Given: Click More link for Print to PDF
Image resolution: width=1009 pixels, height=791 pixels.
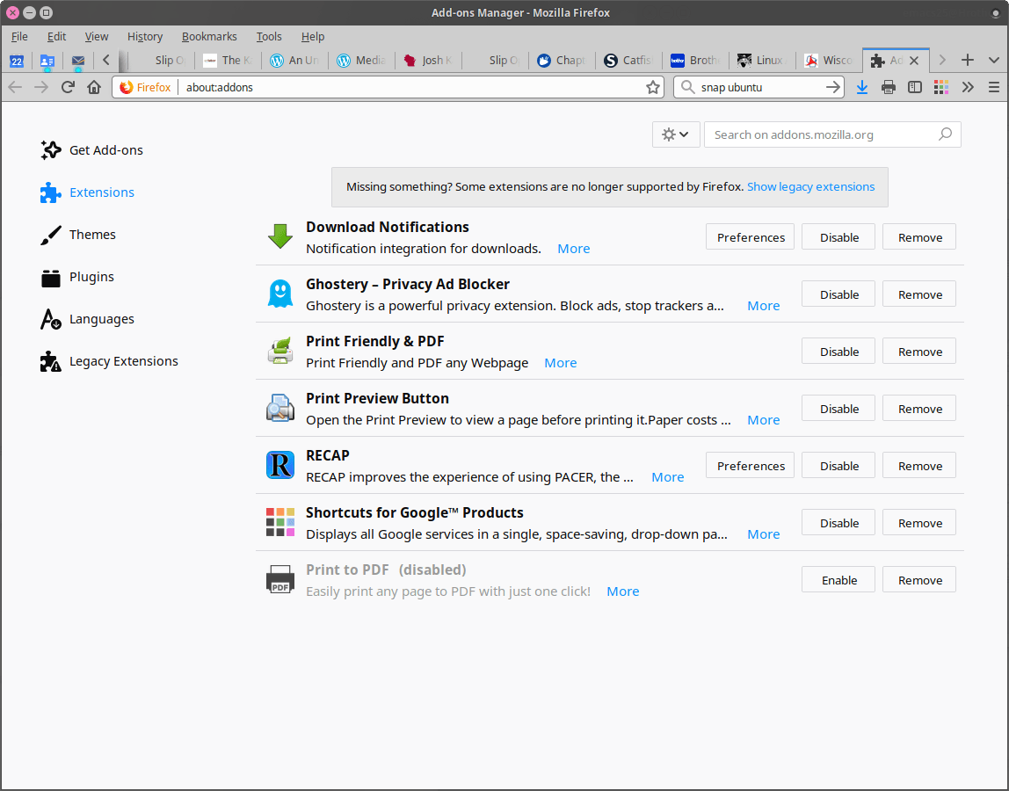Looking at the screenshot, I should tap(623, 591).
